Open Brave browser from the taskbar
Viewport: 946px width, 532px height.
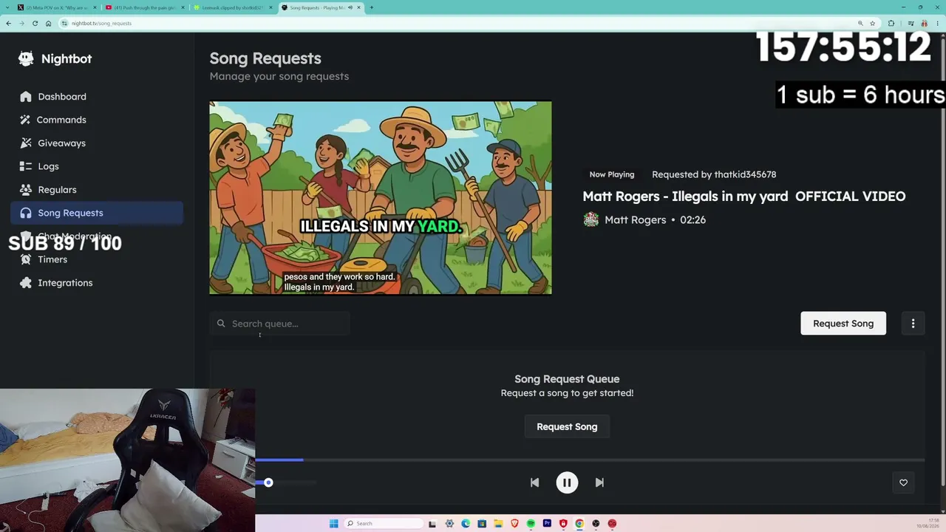click(514, 523)
